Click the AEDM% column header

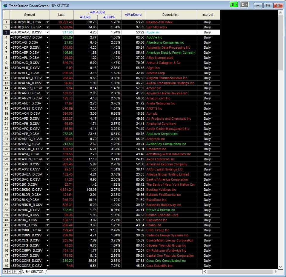pos(109,17)
